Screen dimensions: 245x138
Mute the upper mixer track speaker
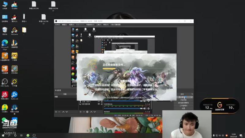pos(145,101)
